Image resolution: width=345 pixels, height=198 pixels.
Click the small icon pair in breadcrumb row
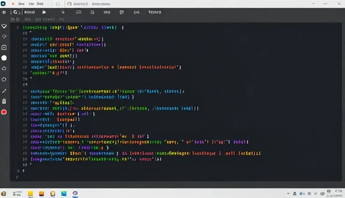(x=15, y=19)
